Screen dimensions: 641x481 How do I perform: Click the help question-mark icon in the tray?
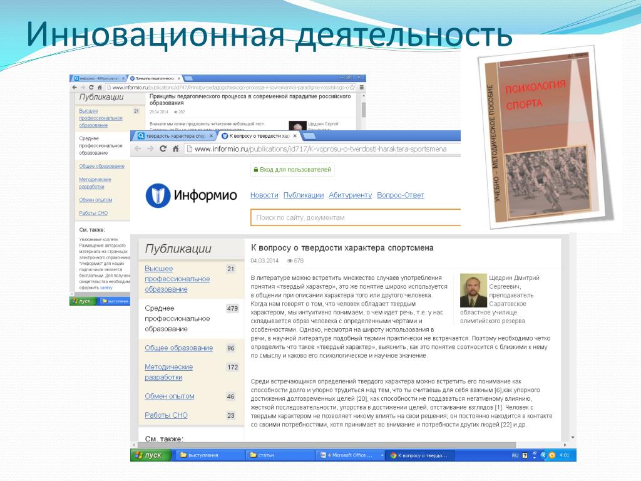pyautogui.click(x=525, y=455)
